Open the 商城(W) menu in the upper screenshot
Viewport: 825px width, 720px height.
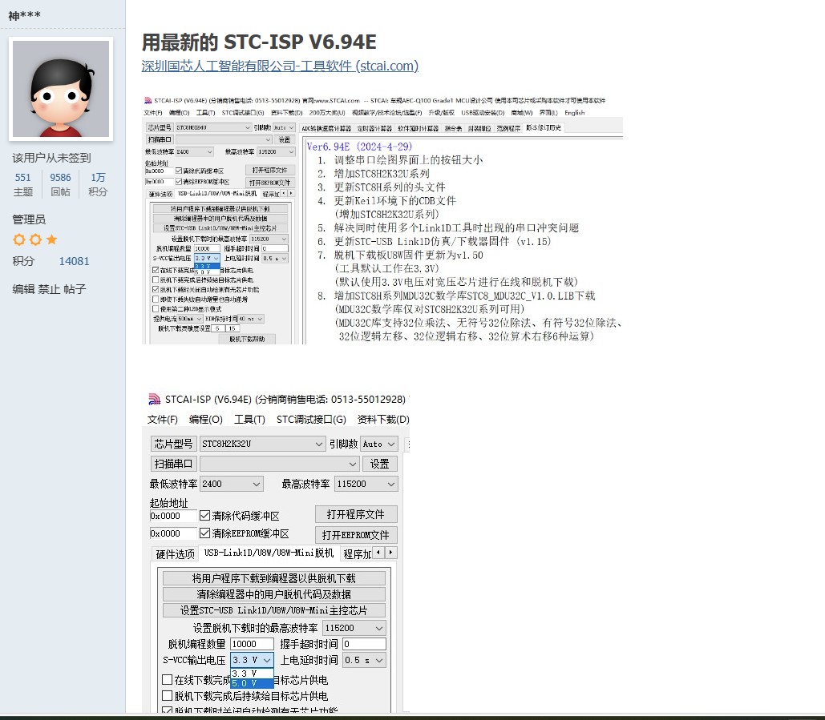click(521, 112)
